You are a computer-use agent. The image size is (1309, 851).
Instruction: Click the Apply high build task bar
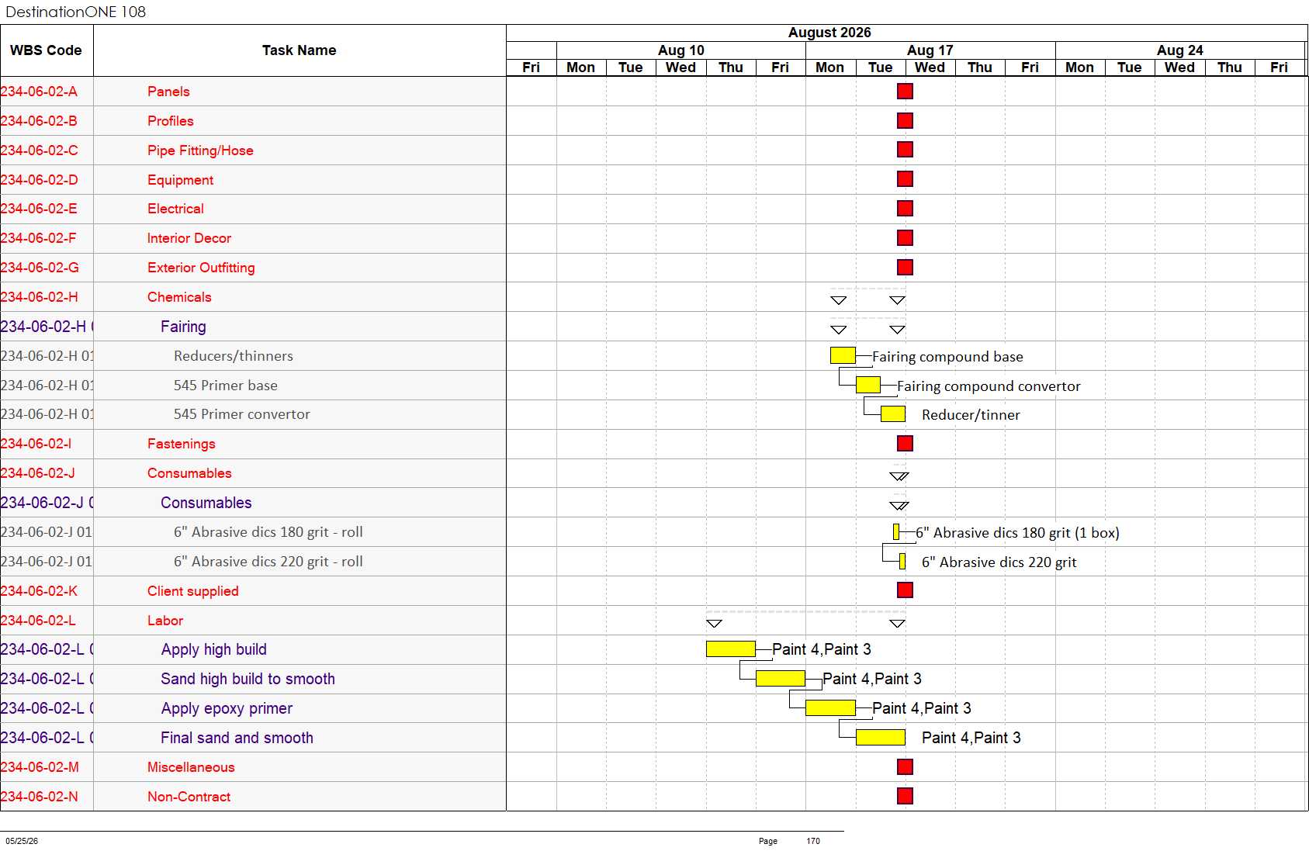[x=731, y=649]
